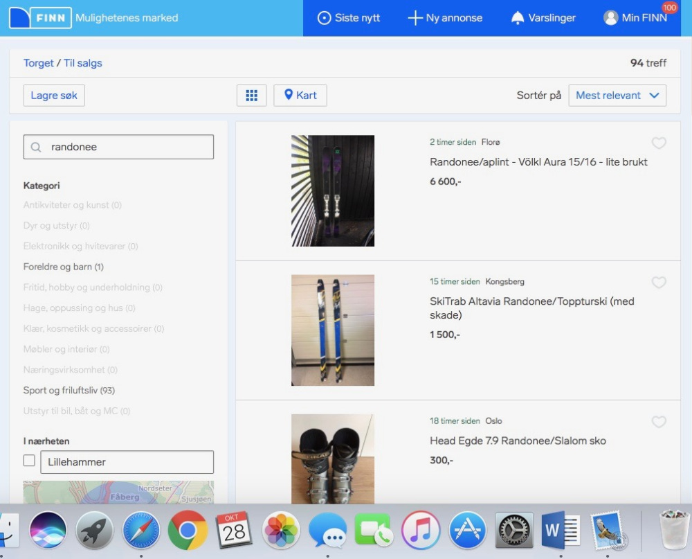Screen dimensions: 692x559
Task: Open the Head Egde 7.9 Randonee/Slalom listing
Action: [x=518, y=441]
